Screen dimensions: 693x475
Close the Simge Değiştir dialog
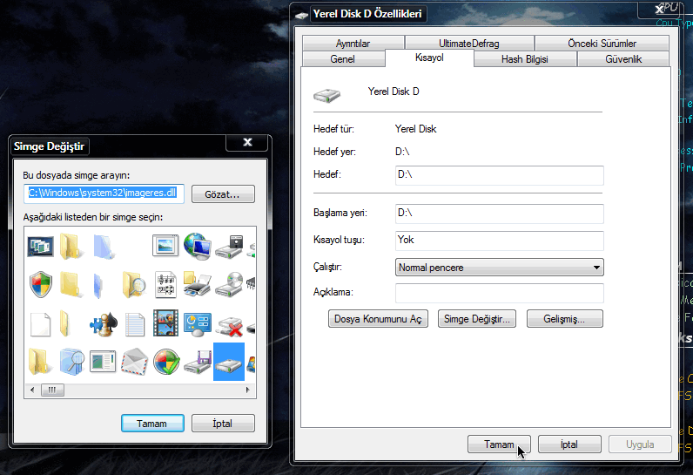247,142
